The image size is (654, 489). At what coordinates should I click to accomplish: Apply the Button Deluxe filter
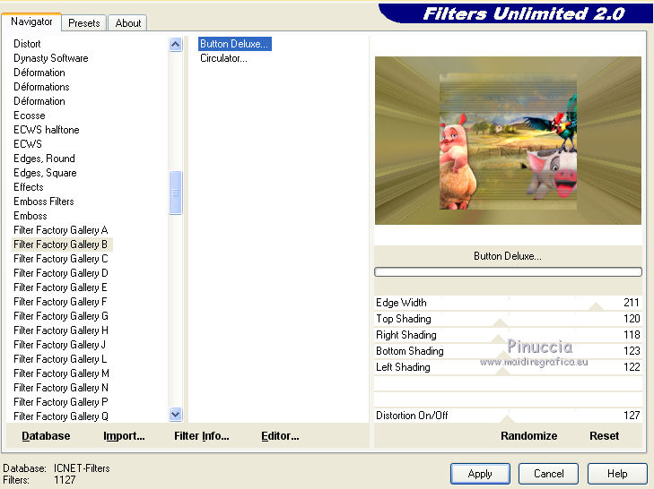pos(480,474)
